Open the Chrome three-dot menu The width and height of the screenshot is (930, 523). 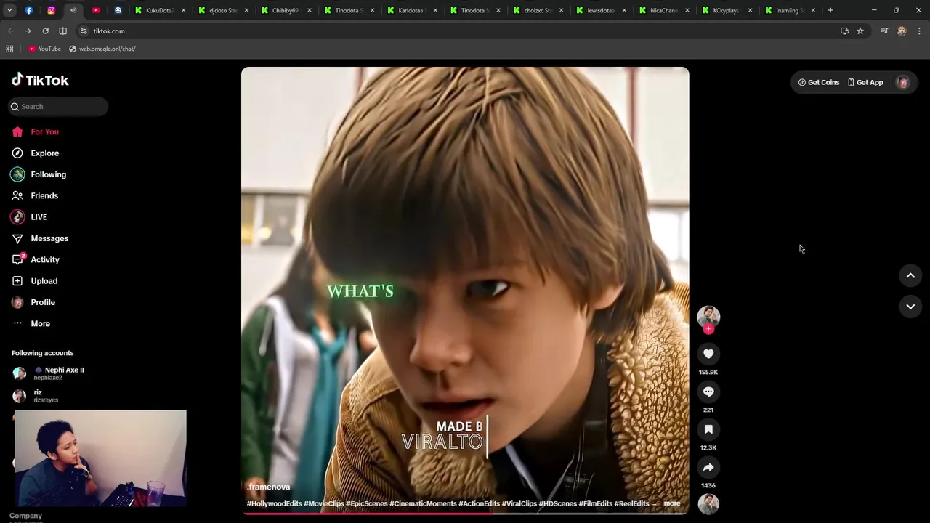919,31
